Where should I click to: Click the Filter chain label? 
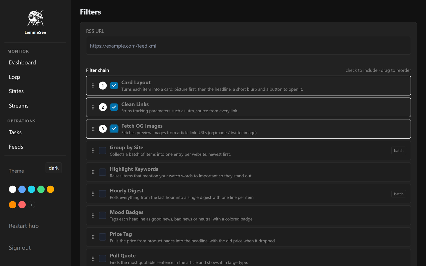coord(97,70)
